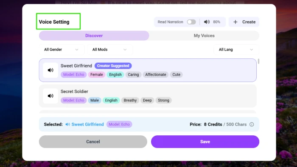Viewport: 297px width, 167px height.
Task: Click the price info icon
Action: pos(252,124)
